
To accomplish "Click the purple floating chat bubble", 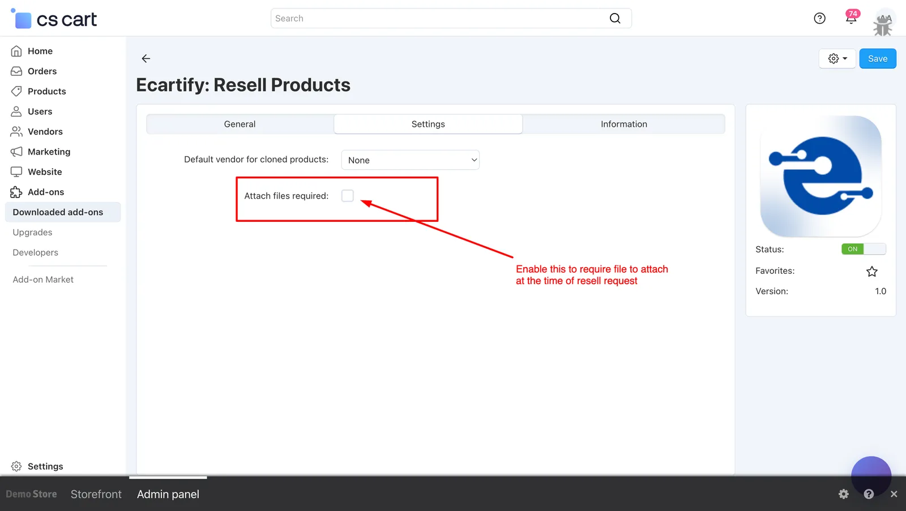I will [871, 476].
